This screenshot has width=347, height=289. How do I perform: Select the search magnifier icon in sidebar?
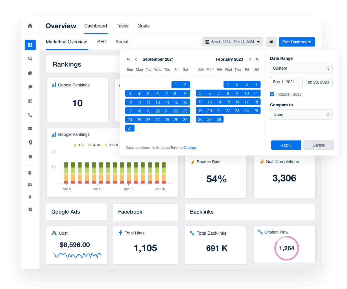[x=30, y=58]
